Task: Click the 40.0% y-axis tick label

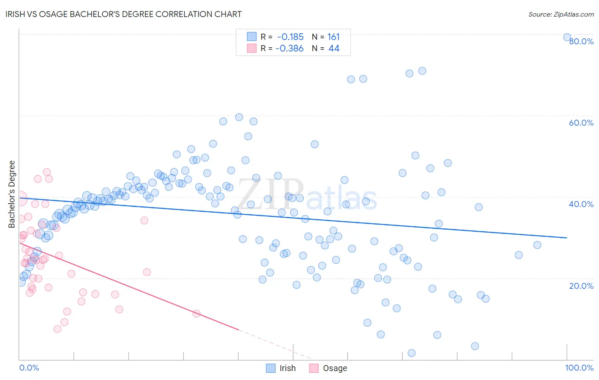Action: click(x=581, y=204)
